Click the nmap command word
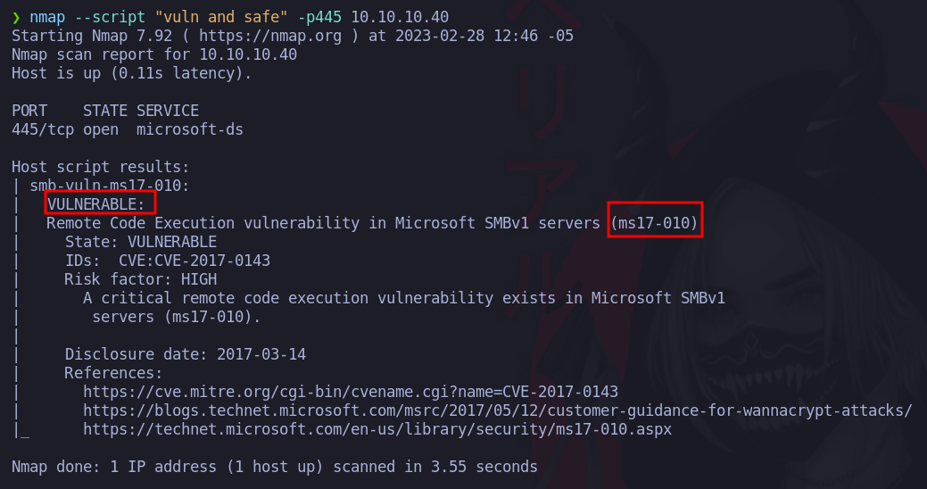The height and width of the screenshot is (489, 927). (x=47, y=17)
